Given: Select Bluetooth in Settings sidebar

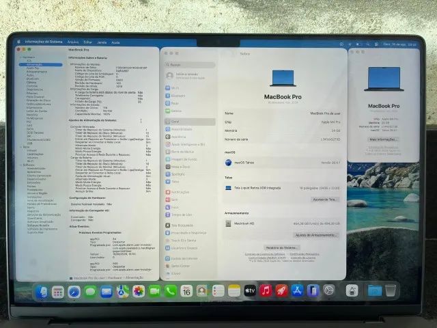Looking at the screenshot, I should pyautogui.click(x=190, y=96).
